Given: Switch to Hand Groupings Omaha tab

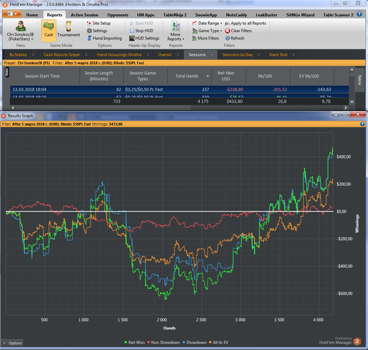Looking at the screenshot, I should (119, 55).
